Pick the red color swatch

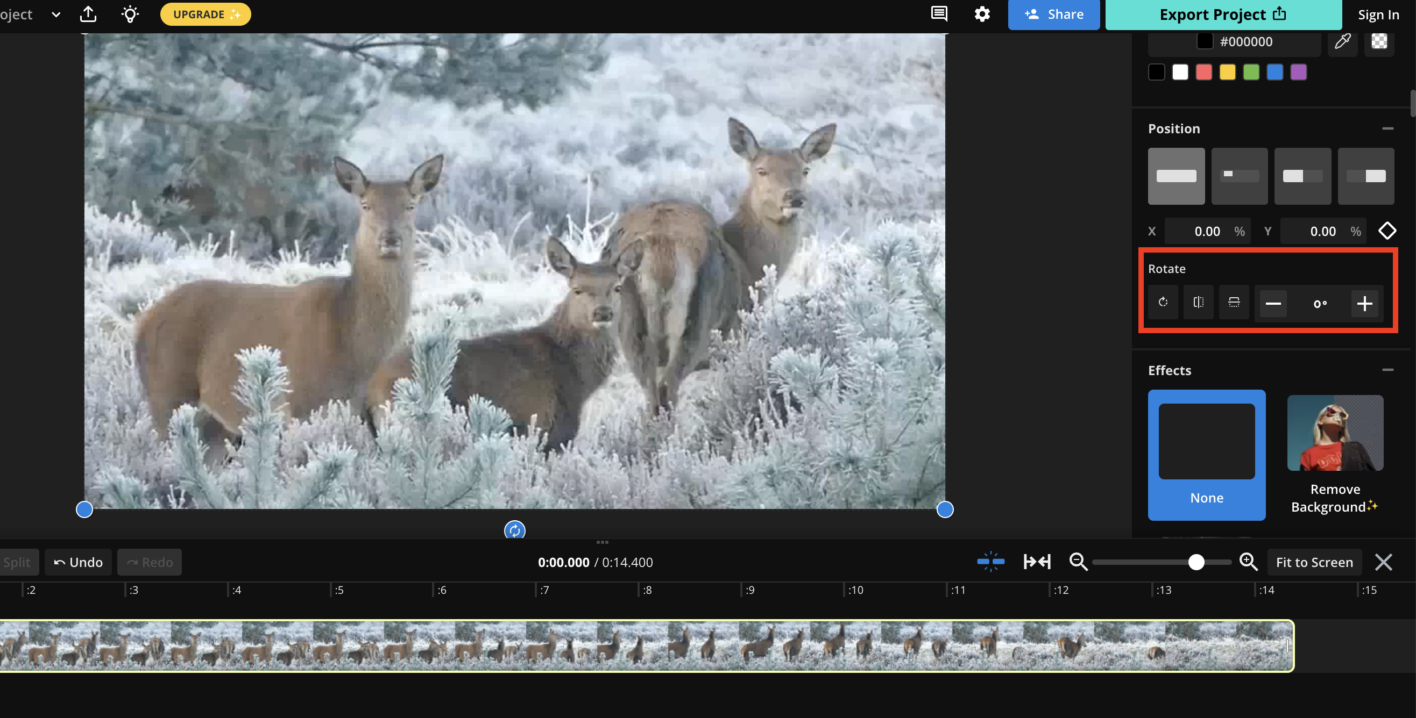click(x=1204, y=72)
